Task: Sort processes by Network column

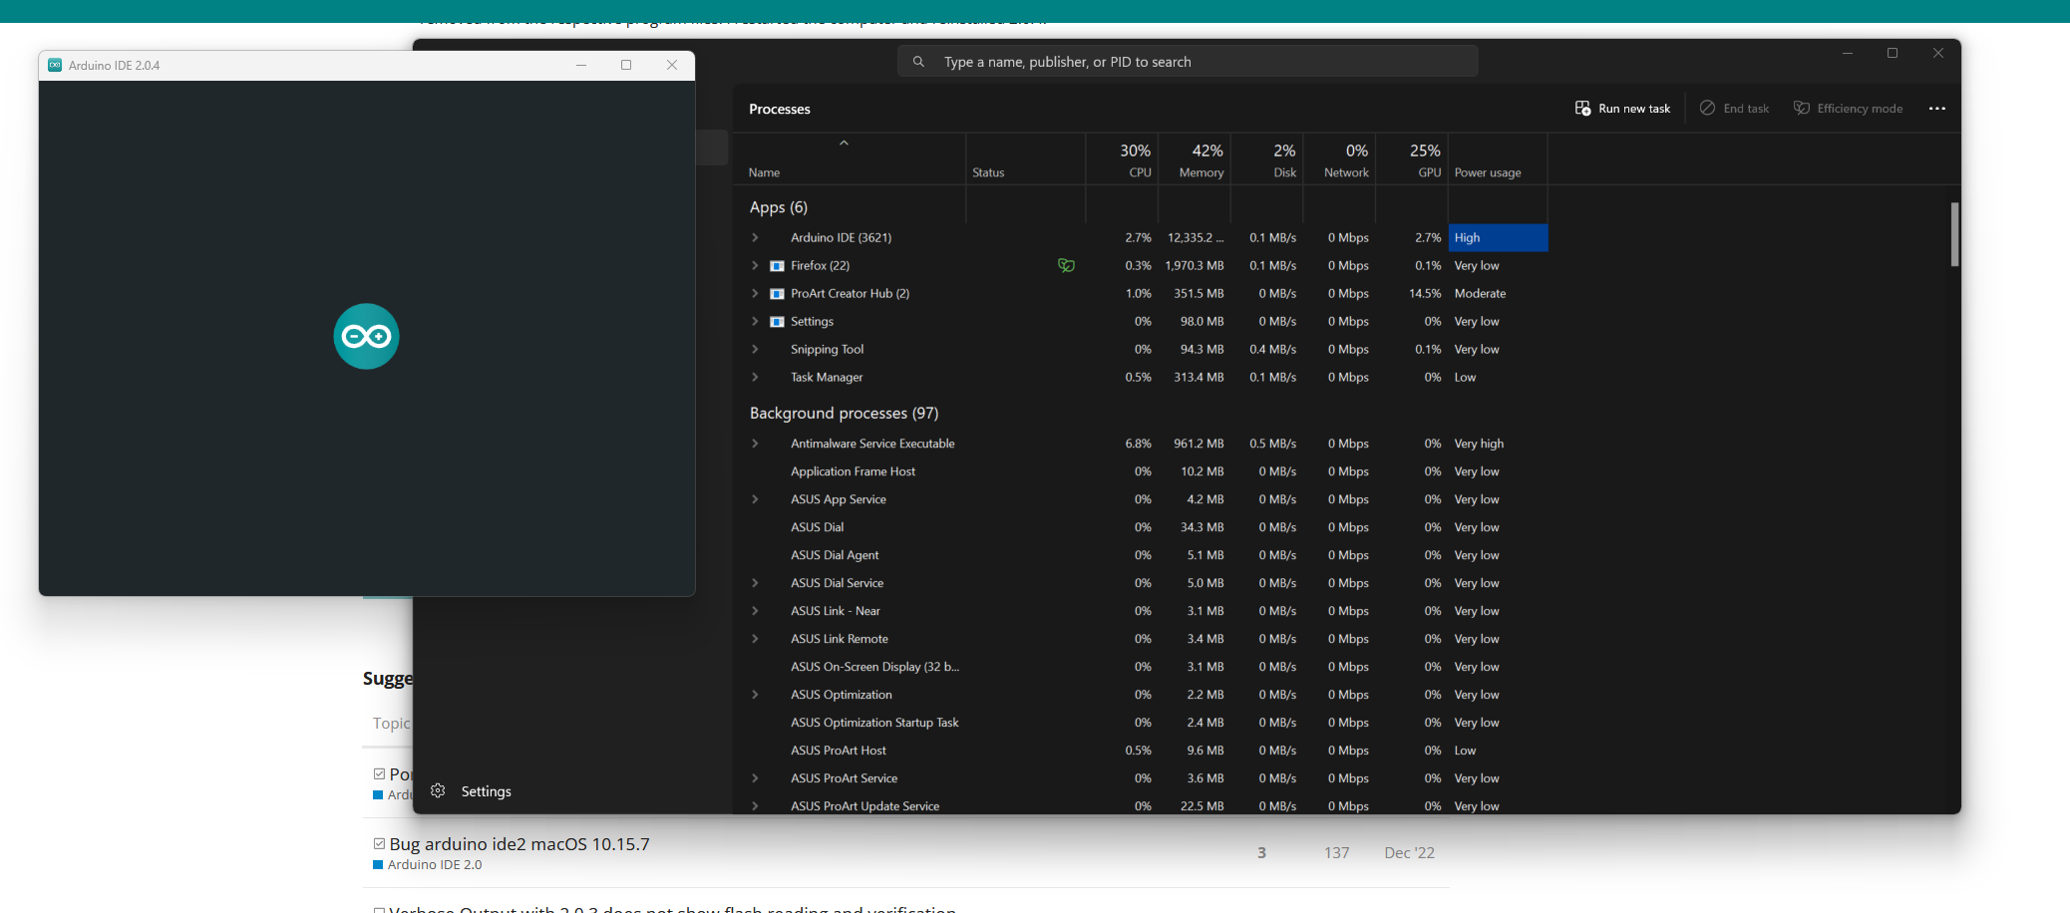Action: 1339,159
